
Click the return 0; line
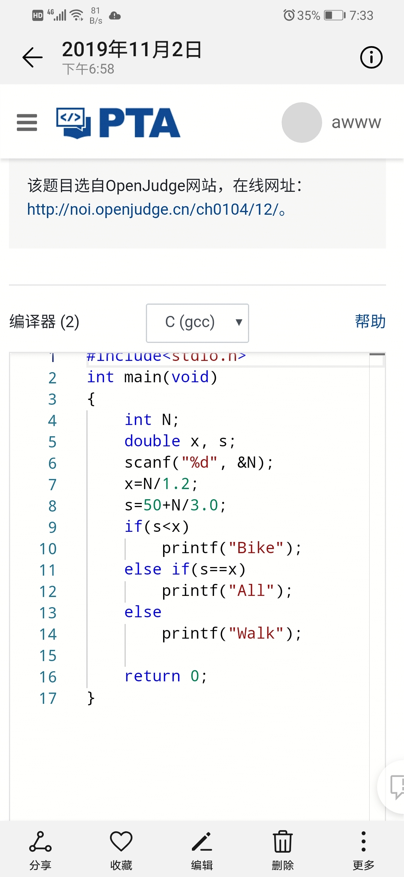click(166, 676)
